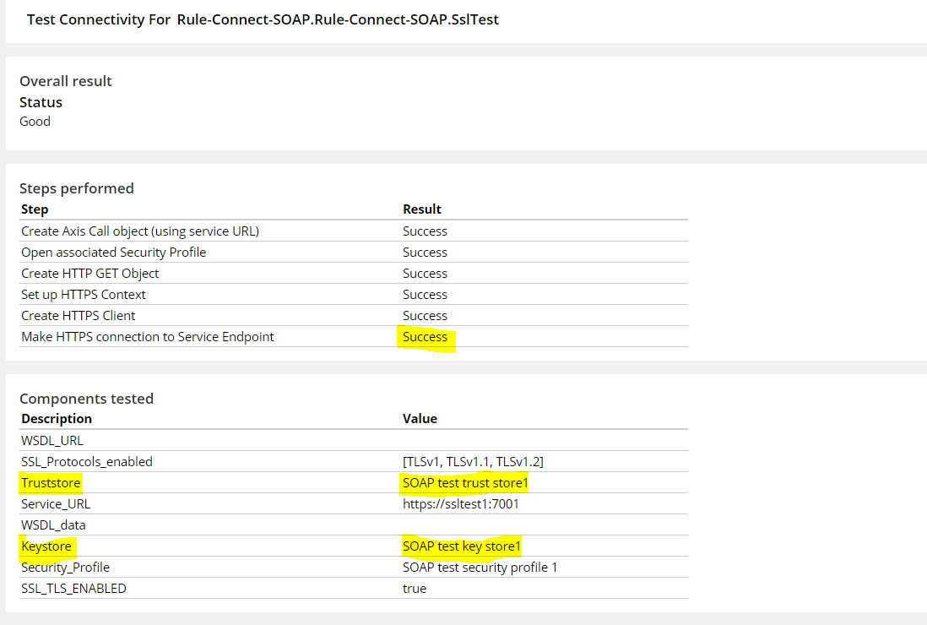The width and height of the screenshot is (927, 625).
Task: Click Success result for Create HTTPS Client
Action: tap(425, 316)
